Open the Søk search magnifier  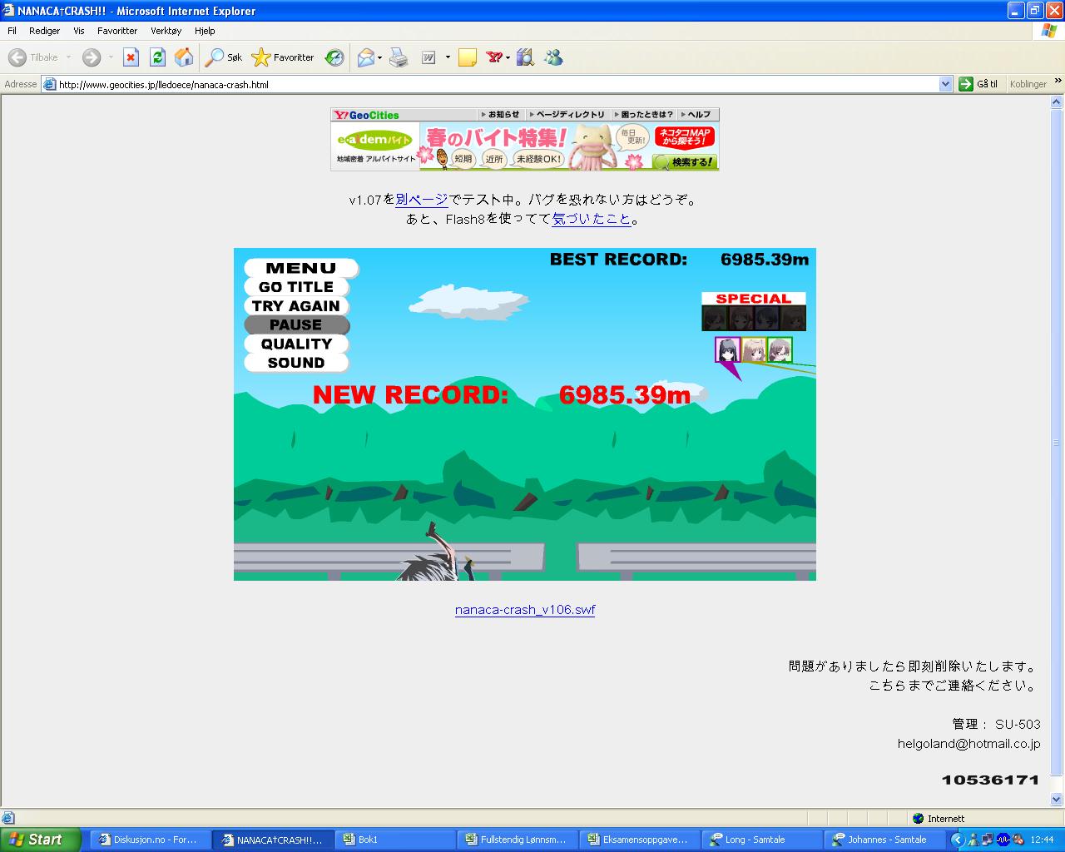pyautogui.click(x=224, y=57)
